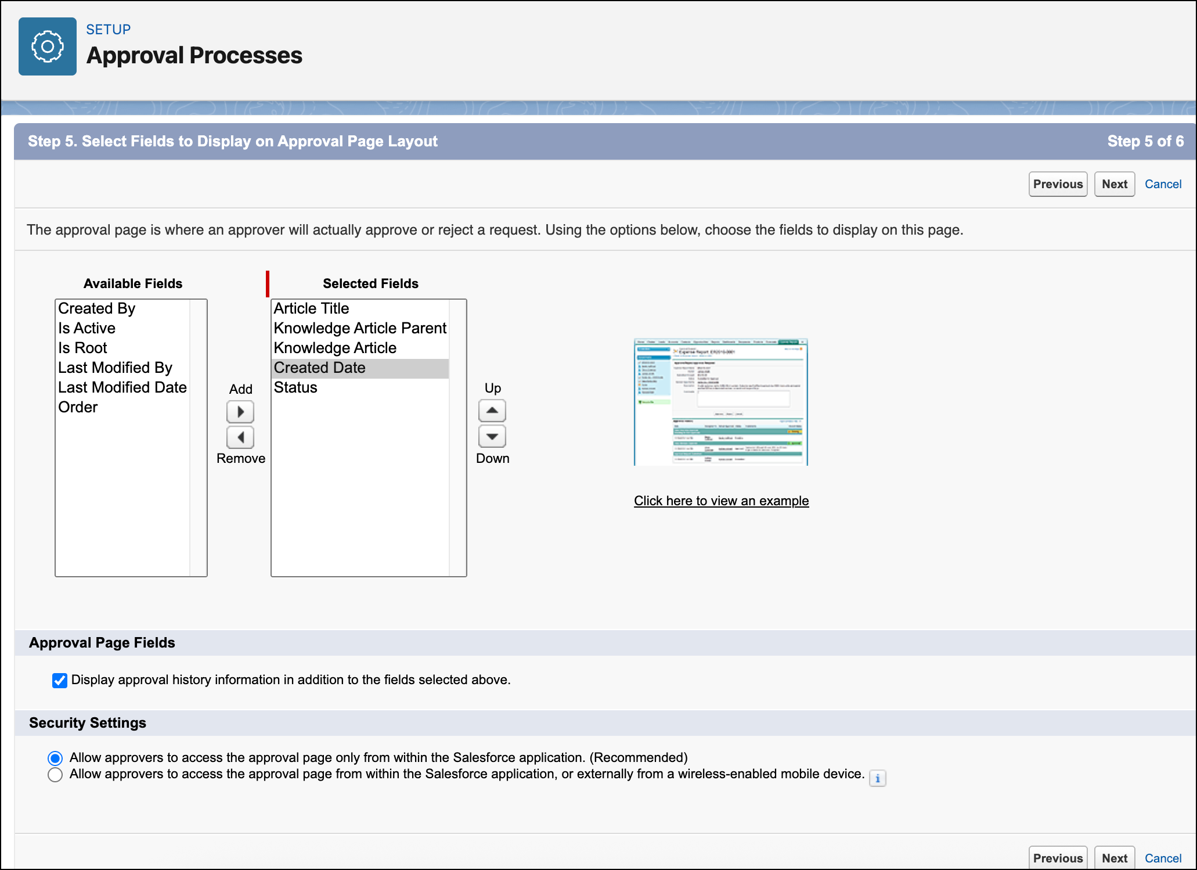The image size is (1197, 870).
Task: Click the bottom Next button
Action: pyautogui.click(x=1115, y=858)
